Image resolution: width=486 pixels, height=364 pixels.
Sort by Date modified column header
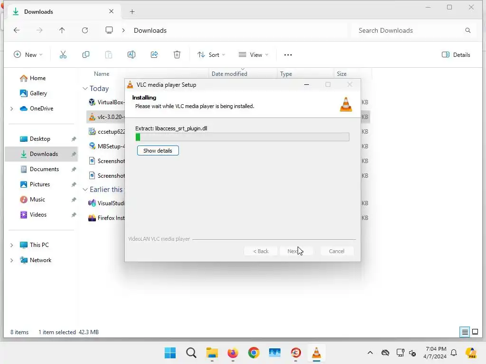pos(229,74)
